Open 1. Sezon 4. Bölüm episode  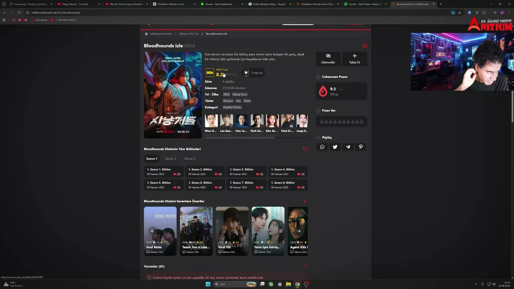pyautogui.click(x=288, y=171)
